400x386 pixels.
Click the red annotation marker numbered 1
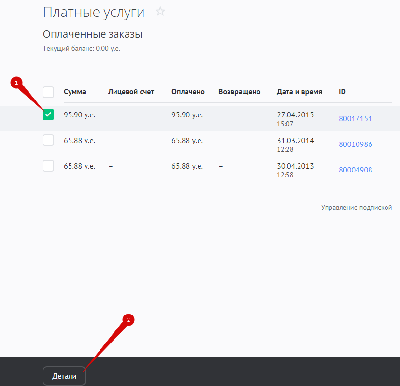pyautogui.click(x=17, y=83)
